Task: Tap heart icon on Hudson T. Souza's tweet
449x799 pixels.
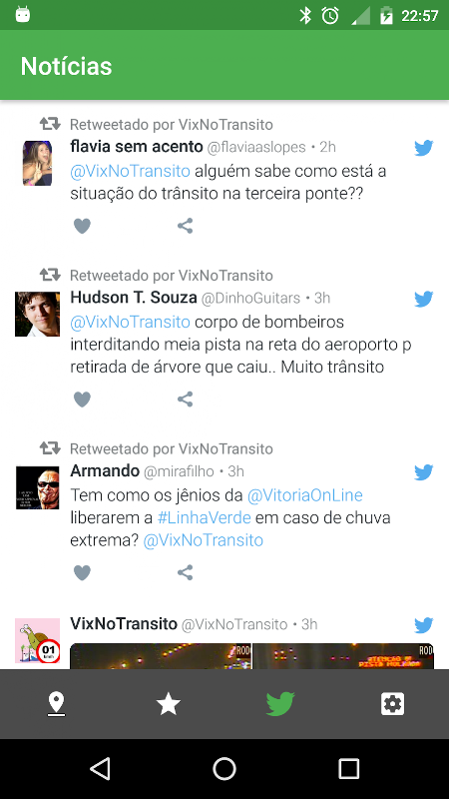Action: point(82,399)
